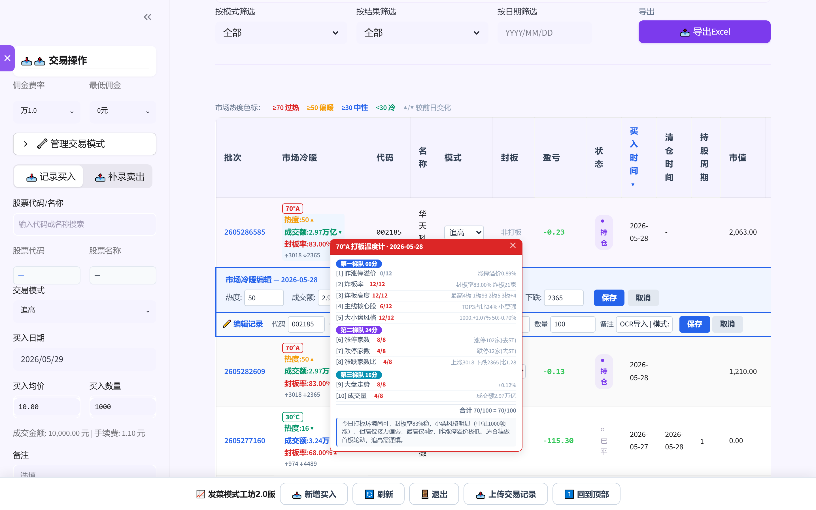Open the 按模式筛选 全部 dropdown
This screenshot has width=816, height=510.
(281, 33)
